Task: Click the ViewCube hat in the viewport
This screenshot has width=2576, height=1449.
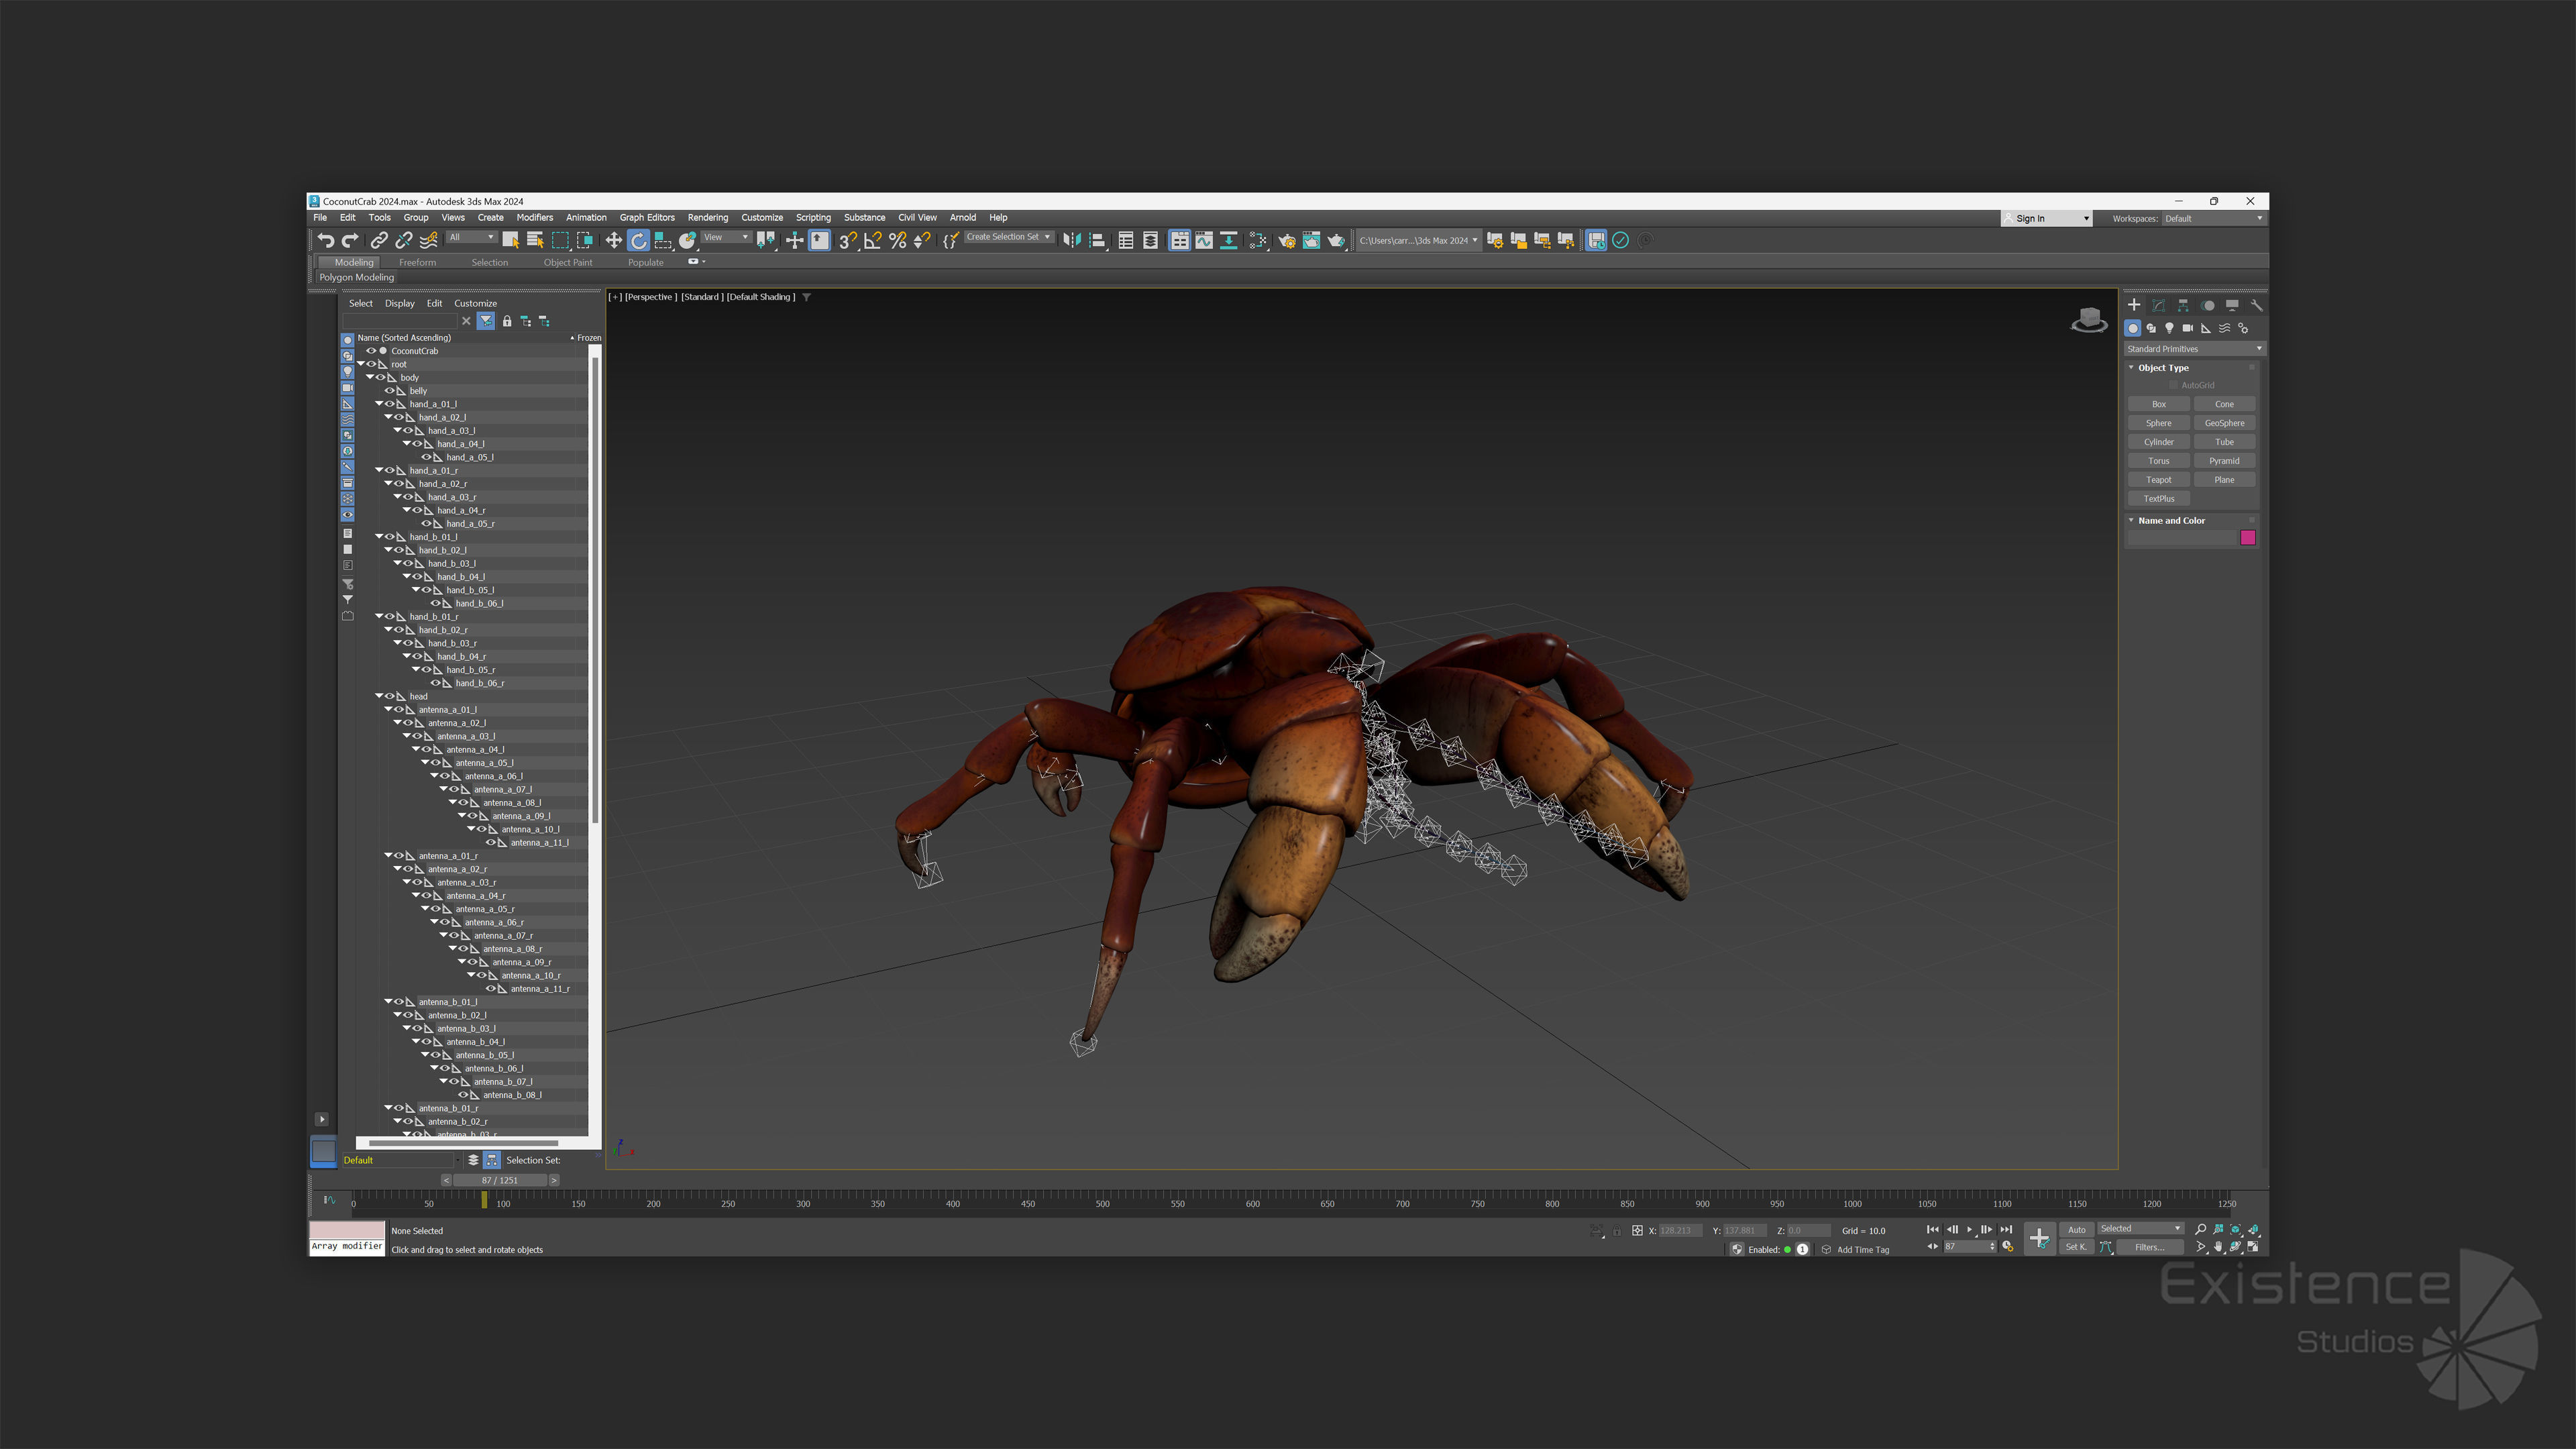Action: 2089,320
